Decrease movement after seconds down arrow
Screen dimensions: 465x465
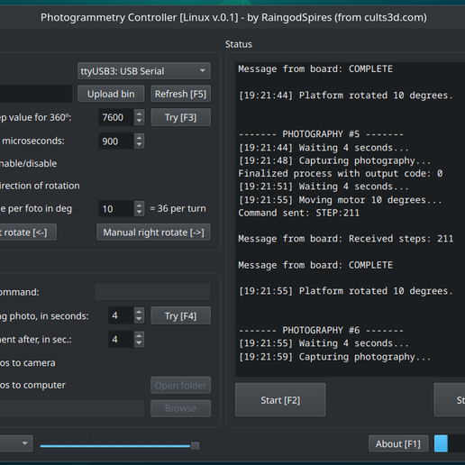click(139, 343)
